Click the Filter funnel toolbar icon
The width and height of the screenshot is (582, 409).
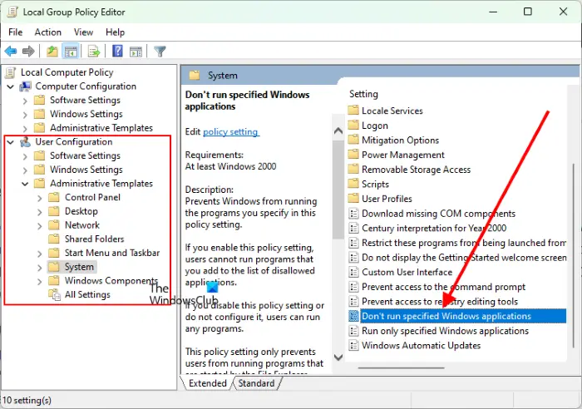coord(160,52)
